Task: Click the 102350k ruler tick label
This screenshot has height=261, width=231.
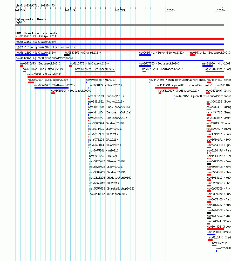Action: 120,10
